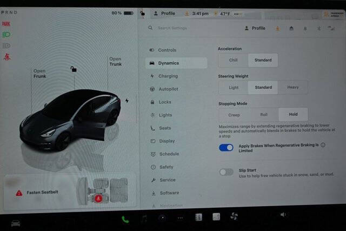Open Profile in the settings header
This screenshot has height=231, width=346.
[x=255, y=28]
